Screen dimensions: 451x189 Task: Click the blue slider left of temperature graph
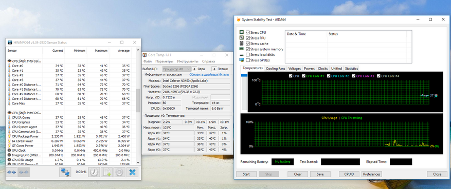point(244,75)
